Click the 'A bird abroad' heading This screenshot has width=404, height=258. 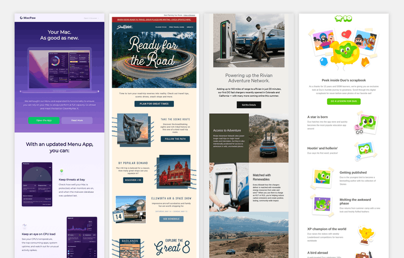pos(318,253)
